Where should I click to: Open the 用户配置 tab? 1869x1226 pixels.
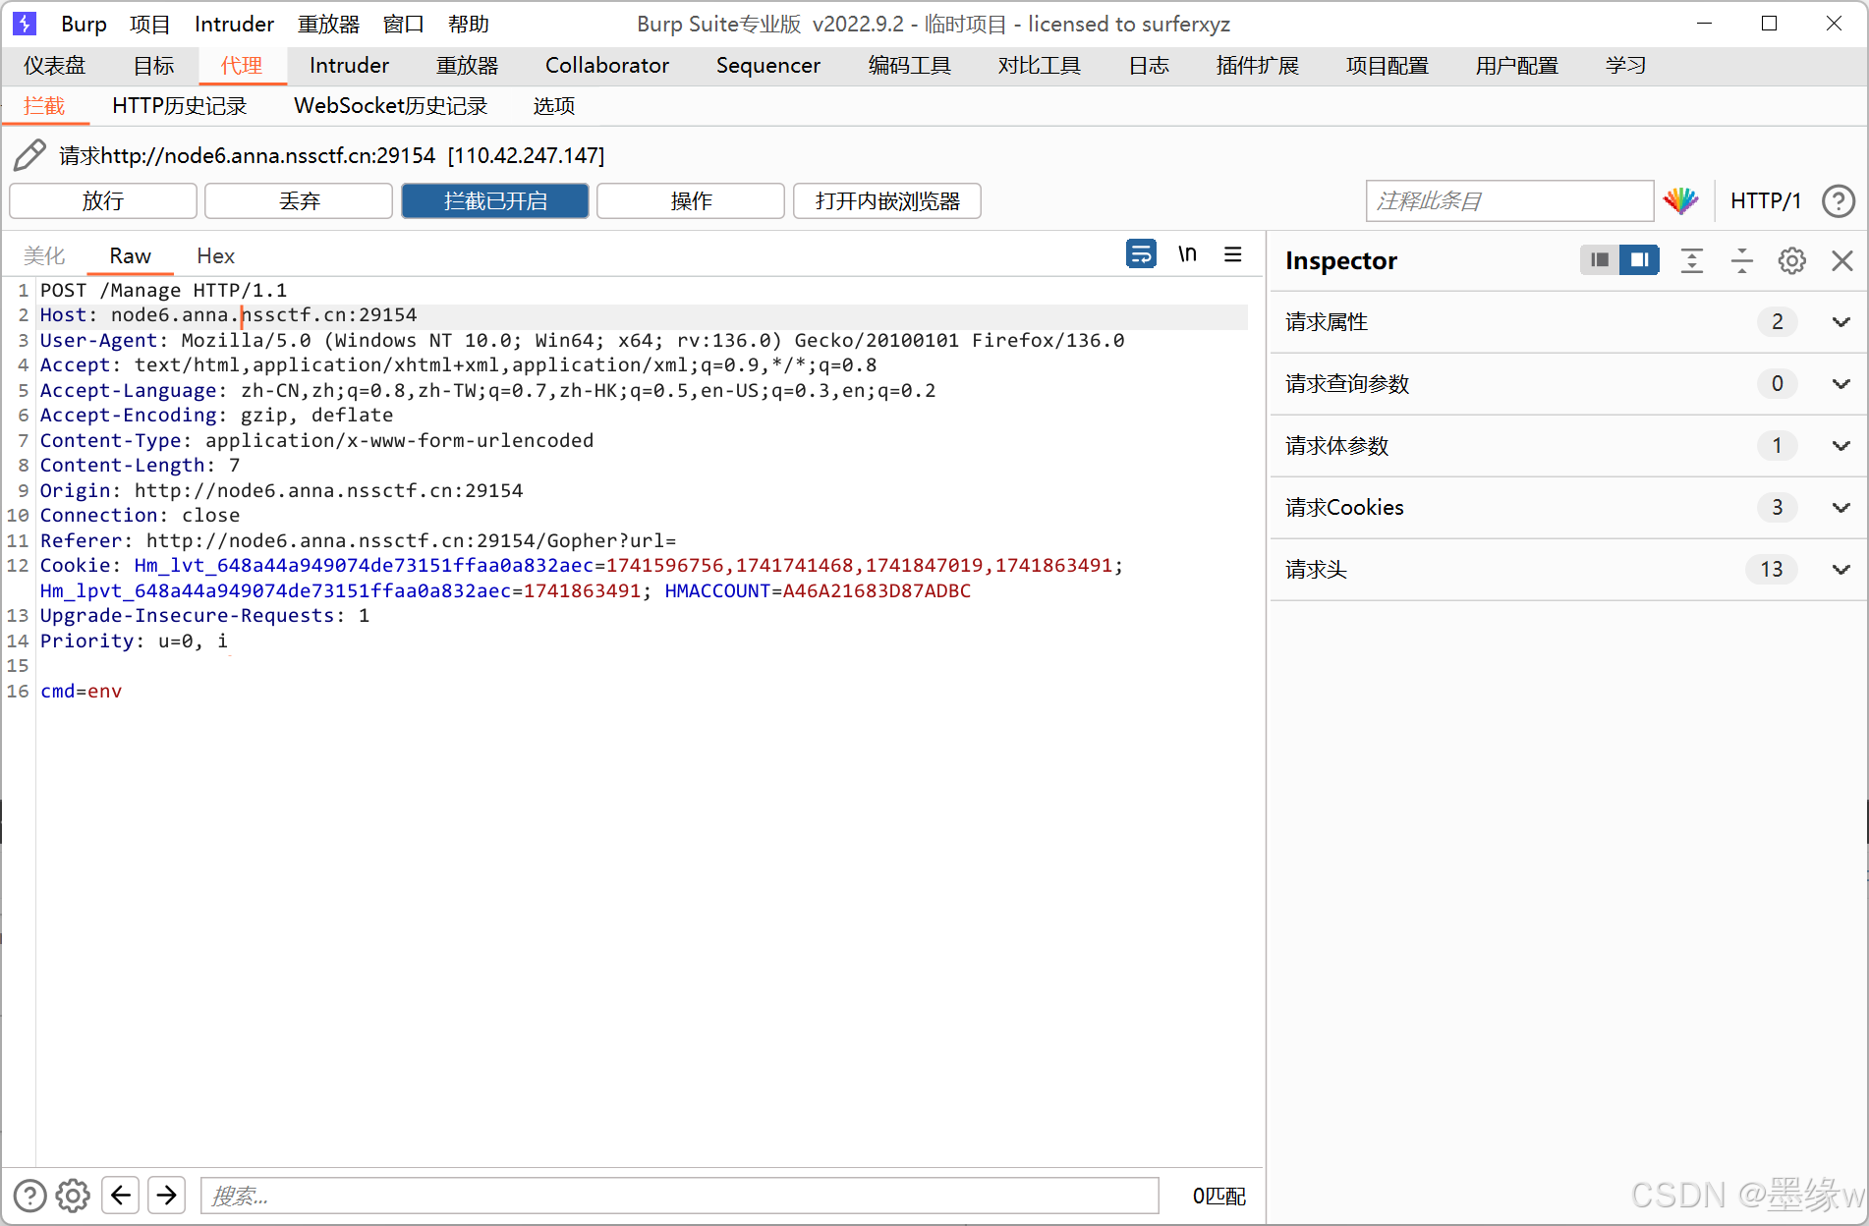(x=1517, y=65)
